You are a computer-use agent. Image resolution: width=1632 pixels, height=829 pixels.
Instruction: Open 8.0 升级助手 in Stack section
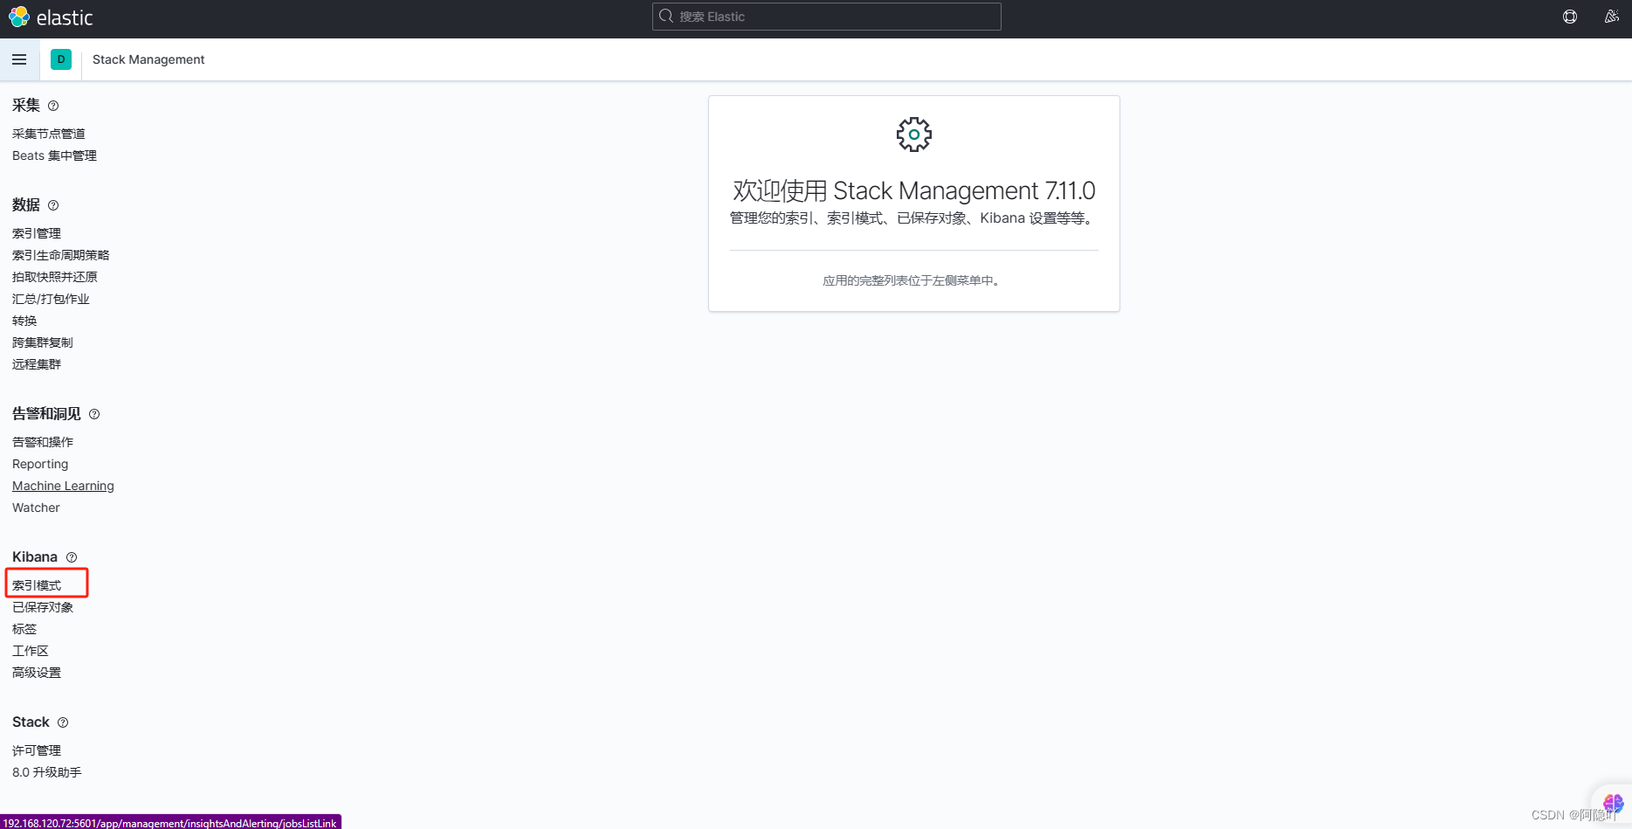(x=46, y=772)
